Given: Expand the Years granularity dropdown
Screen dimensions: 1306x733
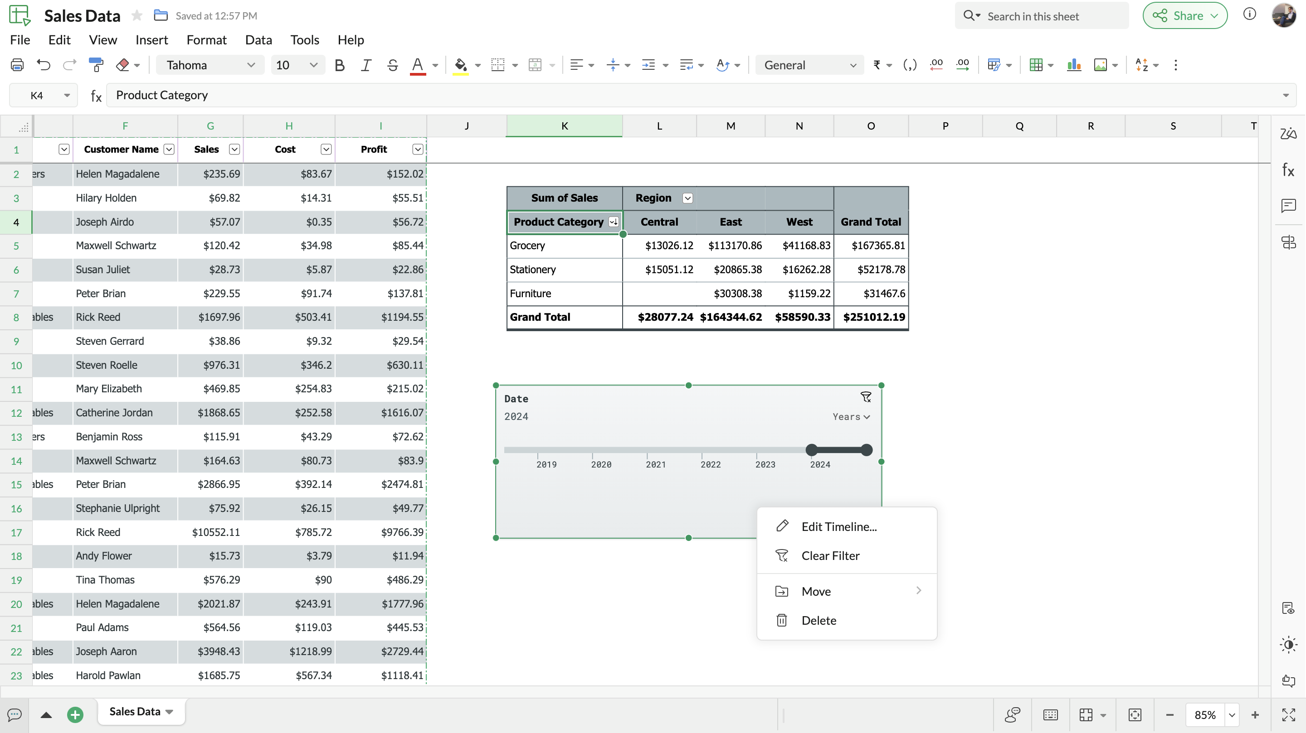Looking at the screenshot, I should click(851, 416).
